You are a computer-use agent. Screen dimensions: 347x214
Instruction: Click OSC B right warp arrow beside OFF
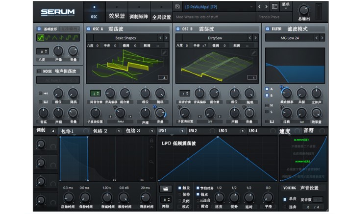220,117
